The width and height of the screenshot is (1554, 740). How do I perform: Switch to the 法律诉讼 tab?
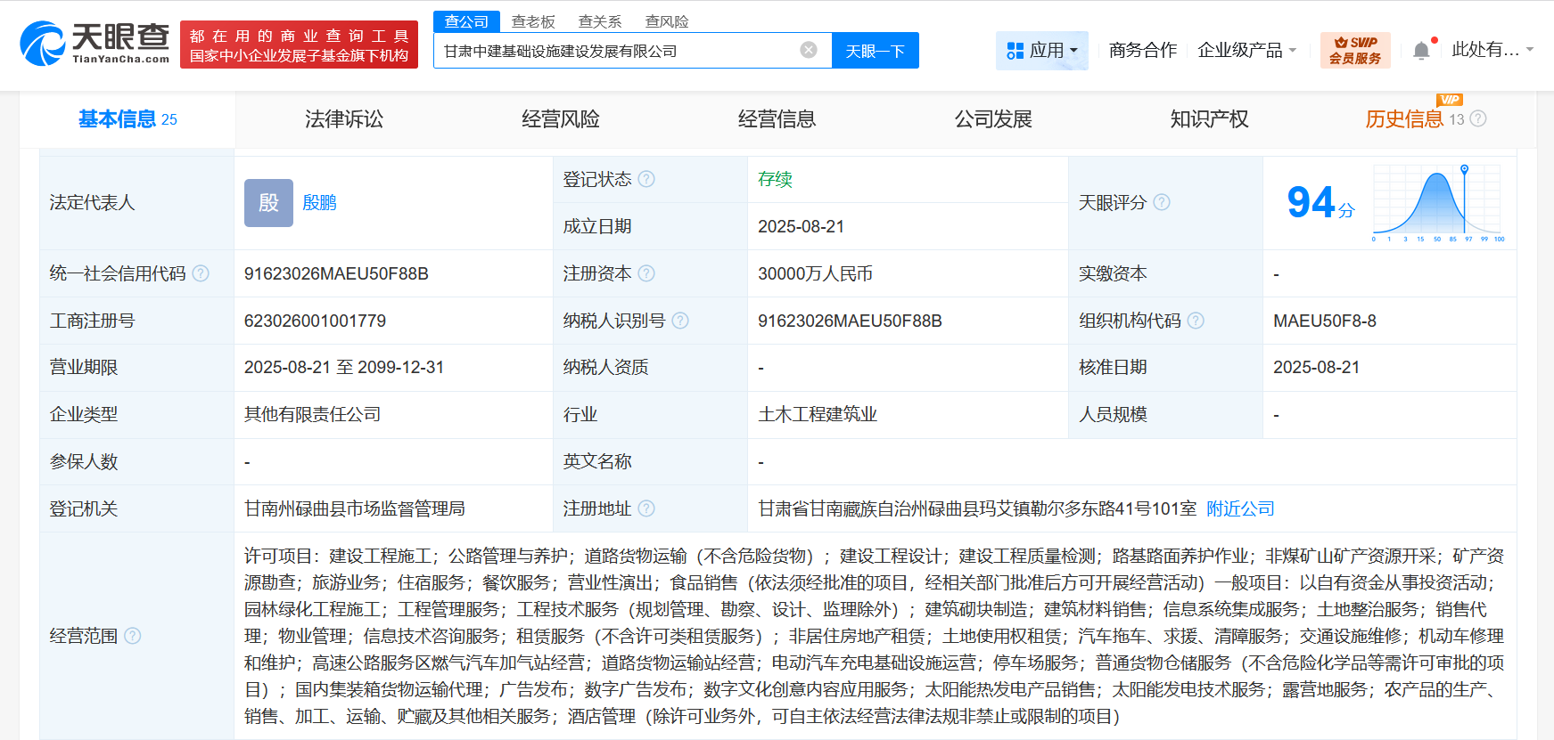coord(344,119)
